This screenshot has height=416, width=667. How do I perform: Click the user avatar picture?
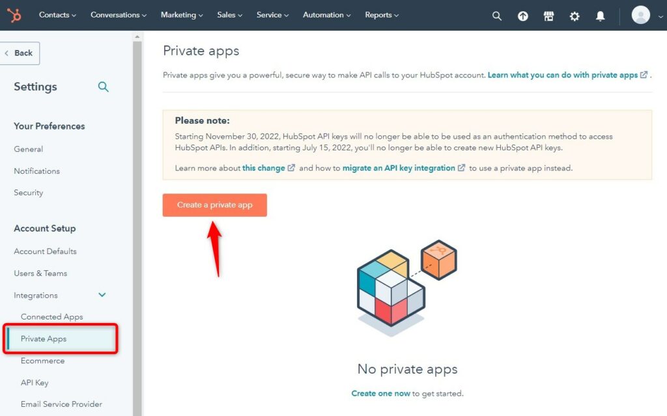click(x=641, y=16)
